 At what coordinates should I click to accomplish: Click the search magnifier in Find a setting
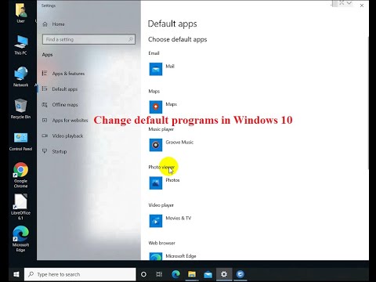click(x=130, y=39)
